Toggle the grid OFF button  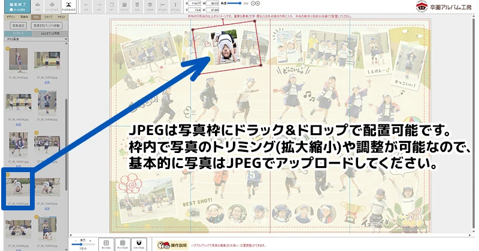(122, 244)
